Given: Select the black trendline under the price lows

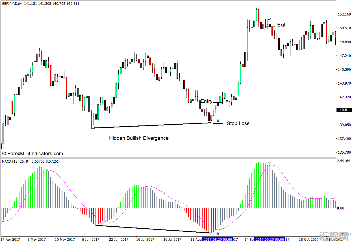Looking at the screenshot, I should pos(151,125).
